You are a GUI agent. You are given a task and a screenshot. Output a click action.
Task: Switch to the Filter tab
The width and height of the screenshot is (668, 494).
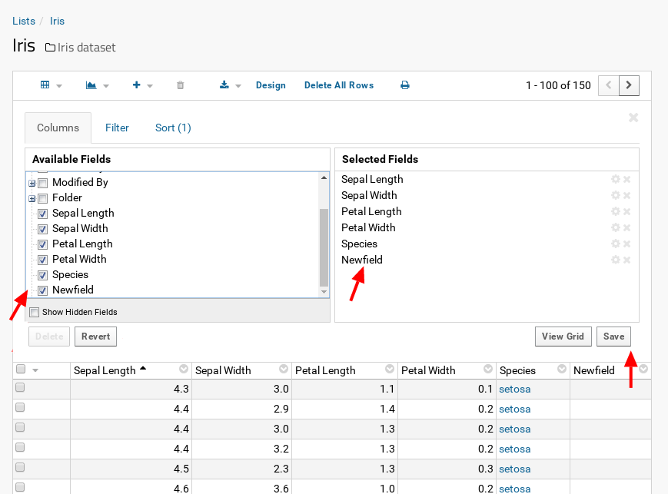click(117, 128)
